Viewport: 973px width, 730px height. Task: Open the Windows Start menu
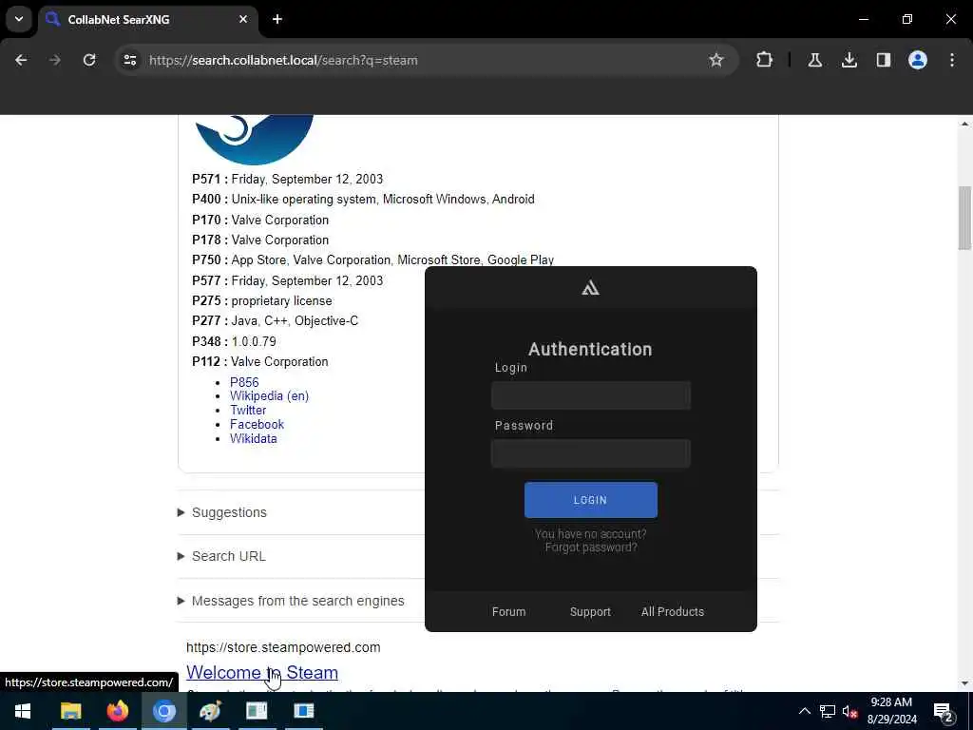click(23, 711)
